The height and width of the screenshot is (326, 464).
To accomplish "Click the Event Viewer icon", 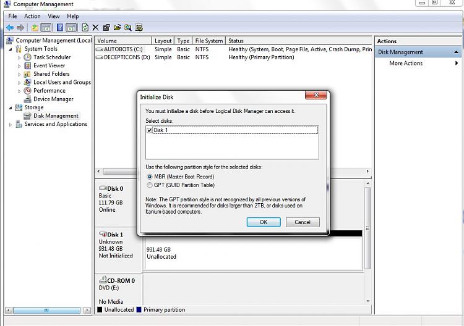I will pos(27,65).
